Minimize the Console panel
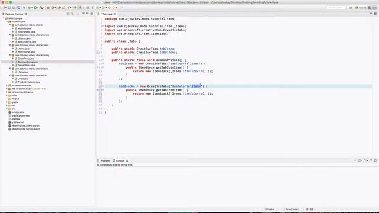379x213 pixels. coord(371,160)
